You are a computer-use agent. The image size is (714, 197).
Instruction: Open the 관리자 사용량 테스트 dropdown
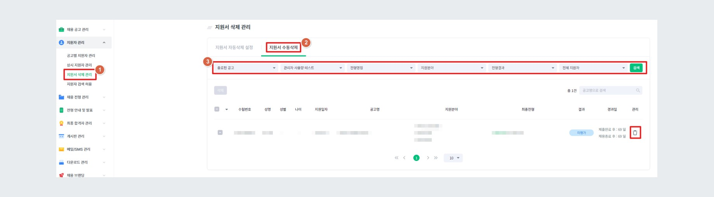(312, 68)
